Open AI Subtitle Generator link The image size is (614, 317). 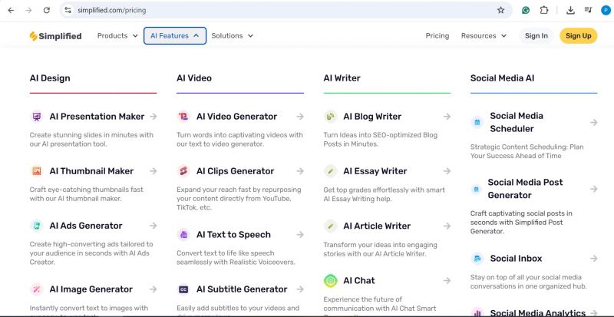[242, 289]
